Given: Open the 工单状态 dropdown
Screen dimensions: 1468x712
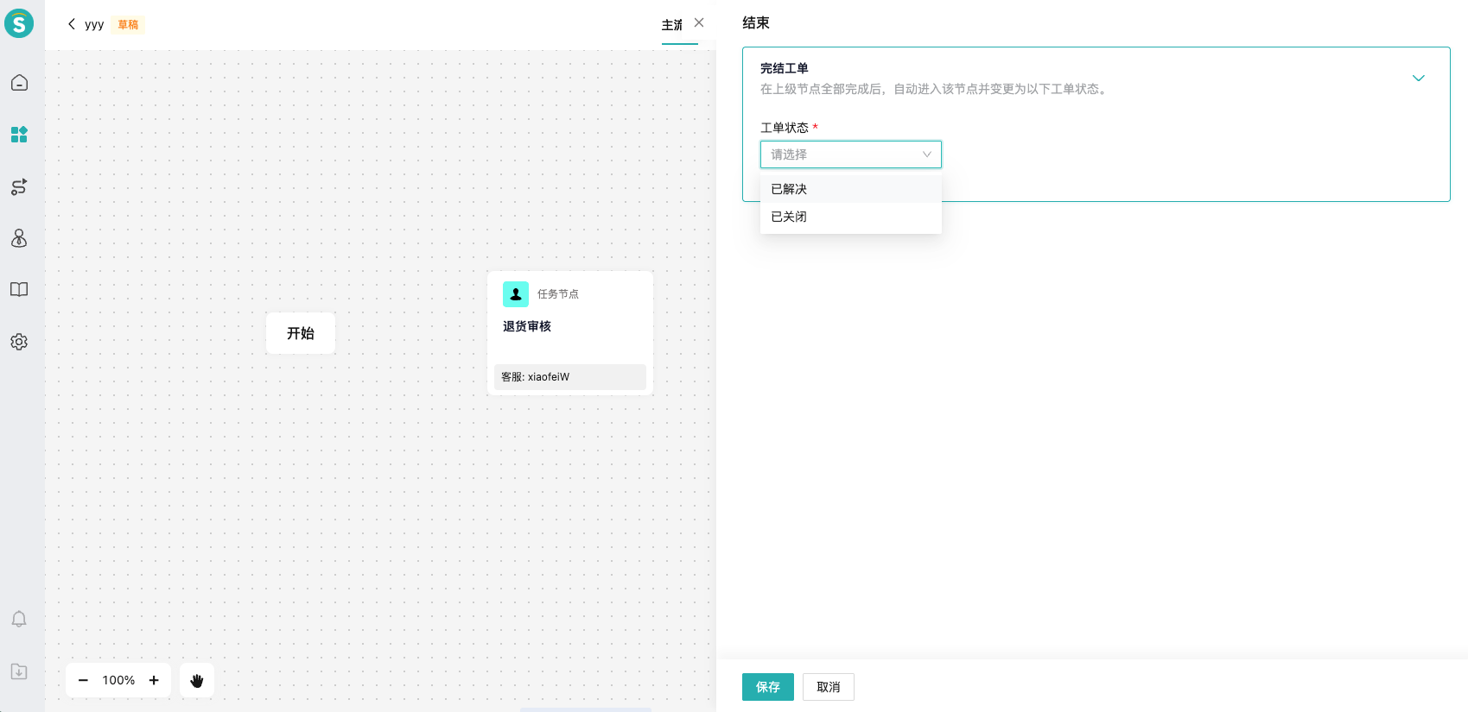Looking at the screenshot, I should [x=850, y=154].
